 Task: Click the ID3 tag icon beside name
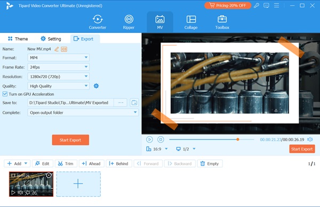pyautogui.click(x=64, y=49)
